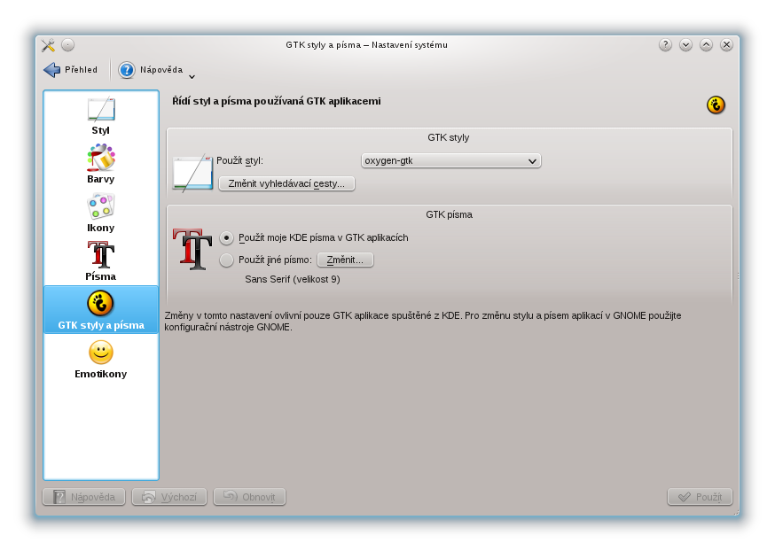The width and height of the screenshot is (775, 551).
Task: Click the Sans Serif (velikost 9) text
Action: point(293,279)
